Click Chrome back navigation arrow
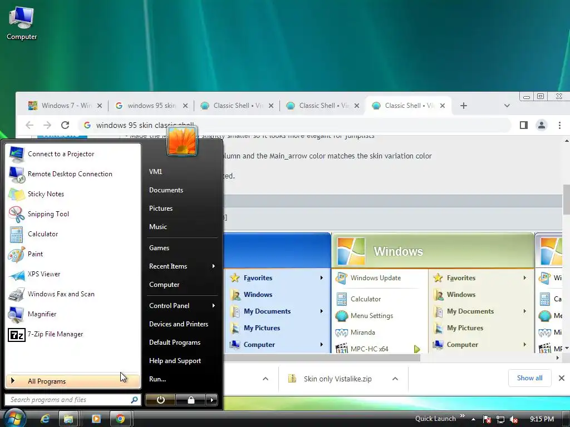The width and height of the screenshot is (570, 427). point(30,125)
